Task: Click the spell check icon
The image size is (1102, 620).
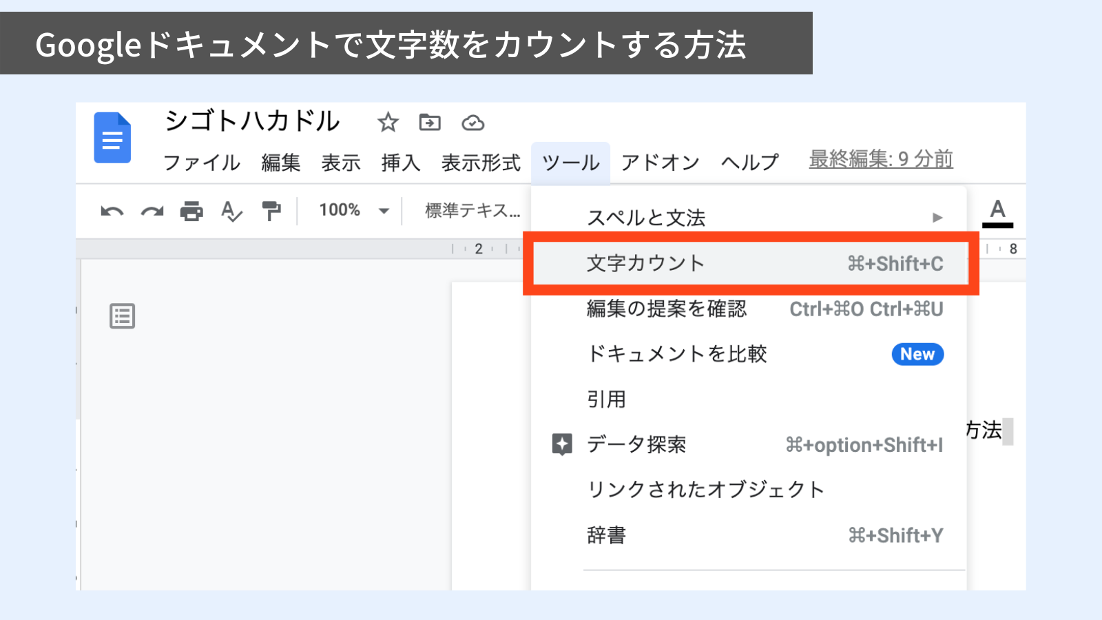Action: coord(231,211)
